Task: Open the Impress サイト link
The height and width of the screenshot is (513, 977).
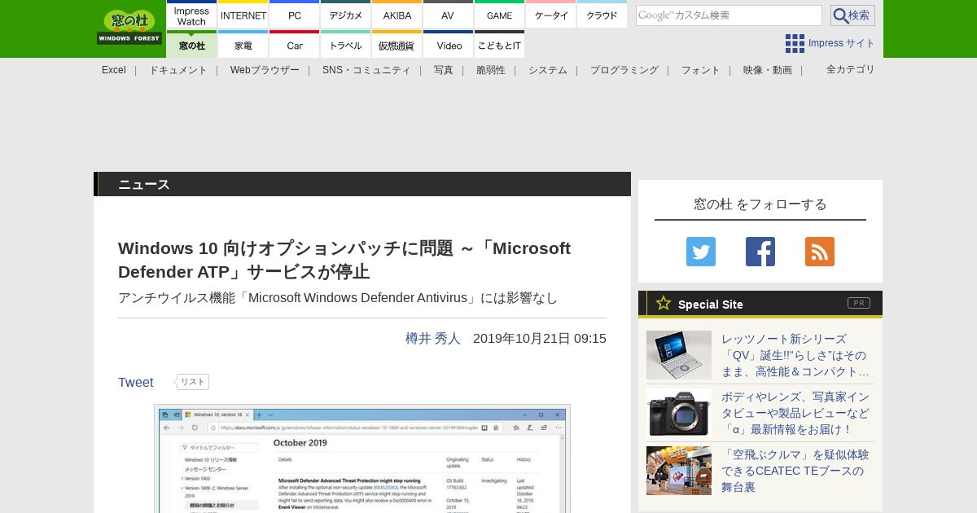Action: pos(842,43)
